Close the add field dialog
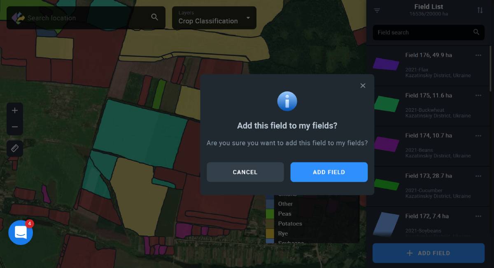The image size is (494, 268). click(x=363, y=85)
